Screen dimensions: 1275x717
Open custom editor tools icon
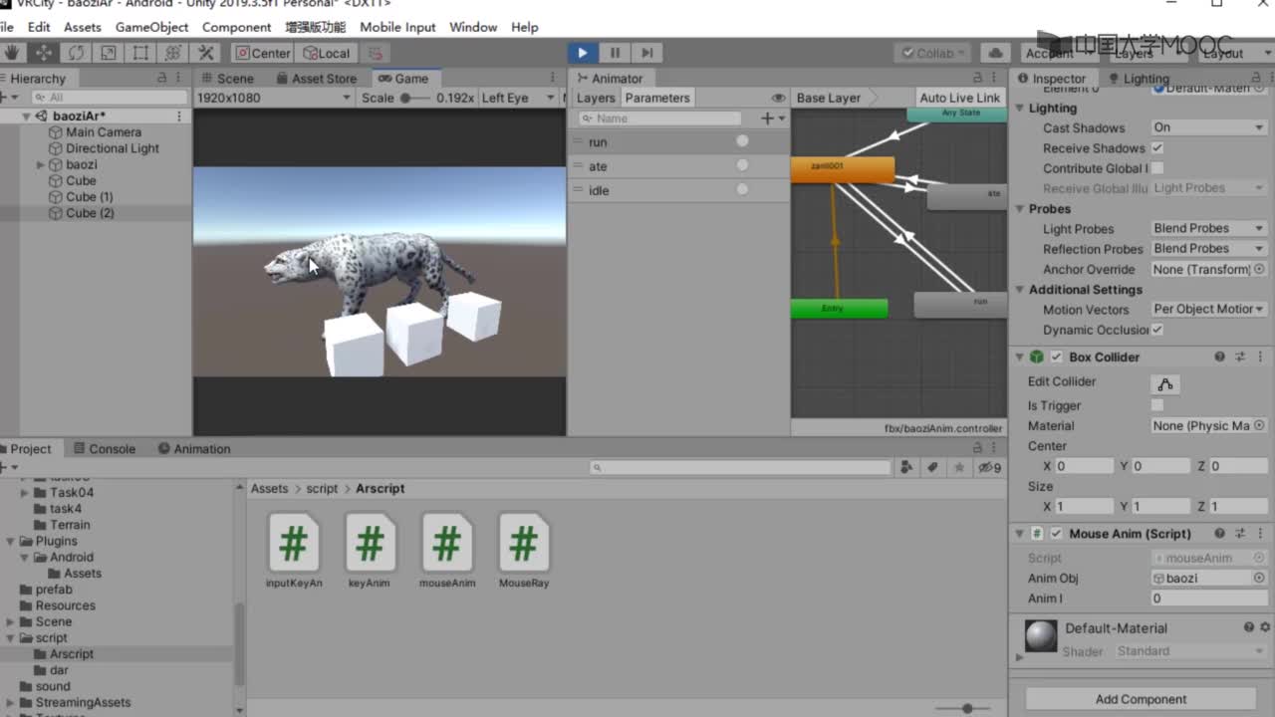(x=206, y=53)
